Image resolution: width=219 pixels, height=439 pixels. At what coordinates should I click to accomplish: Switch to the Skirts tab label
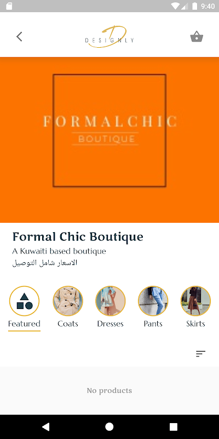195,324
